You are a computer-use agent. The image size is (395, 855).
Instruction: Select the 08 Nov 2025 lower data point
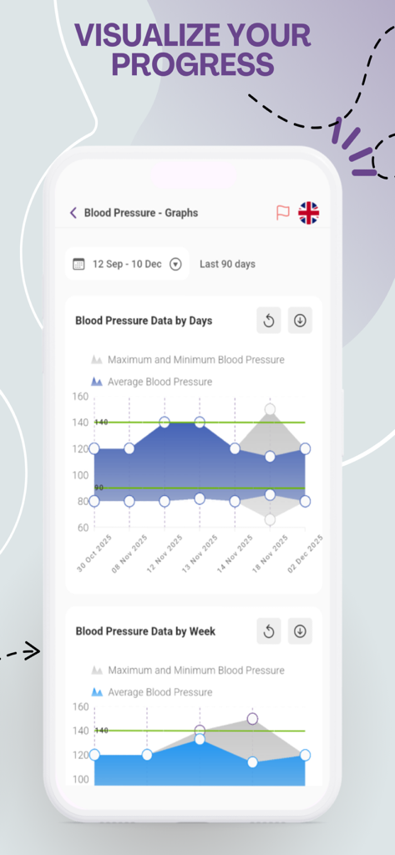click(129, 501)
